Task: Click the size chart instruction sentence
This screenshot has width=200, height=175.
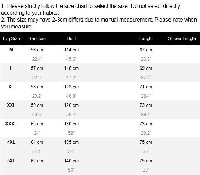Action: 90,10
